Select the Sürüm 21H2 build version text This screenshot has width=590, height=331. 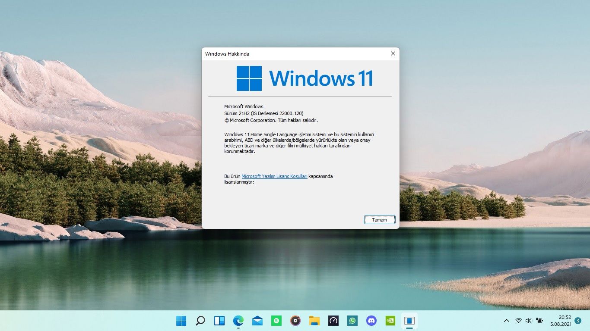[x=264, y=113]
